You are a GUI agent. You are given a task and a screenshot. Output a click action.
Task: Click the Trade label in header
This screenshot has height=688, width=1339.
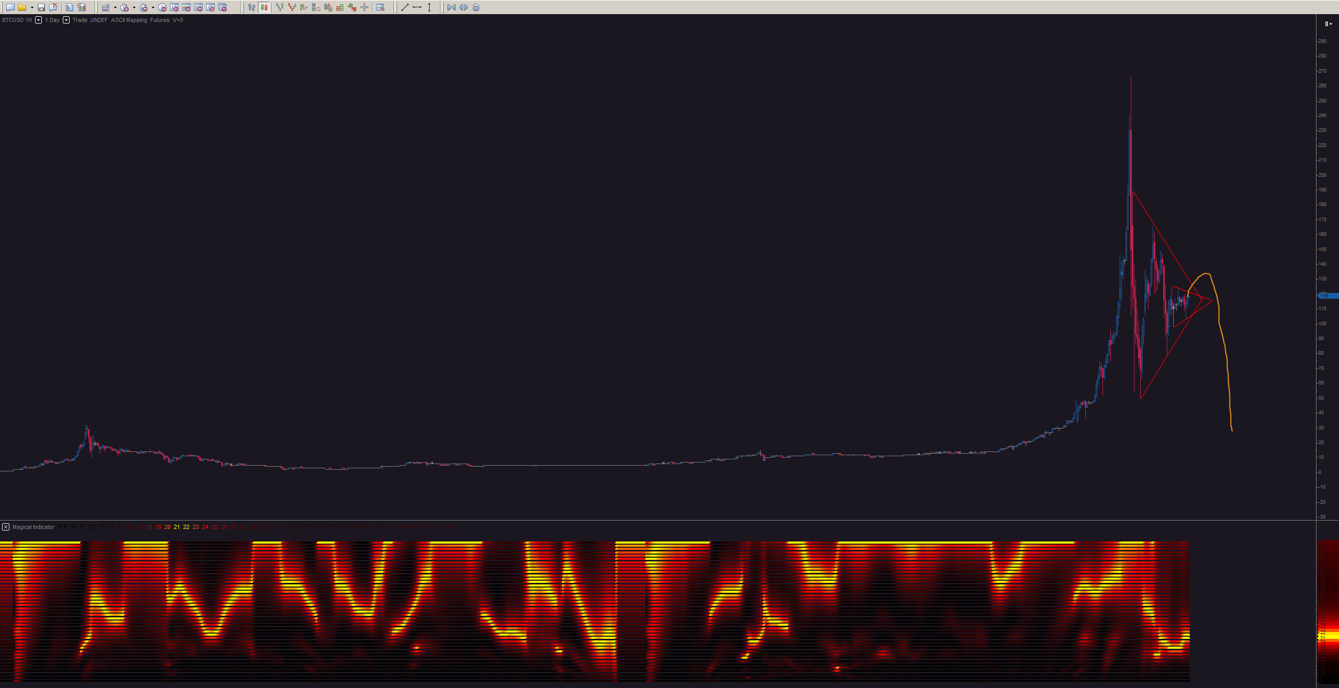[x=80, y=20]
